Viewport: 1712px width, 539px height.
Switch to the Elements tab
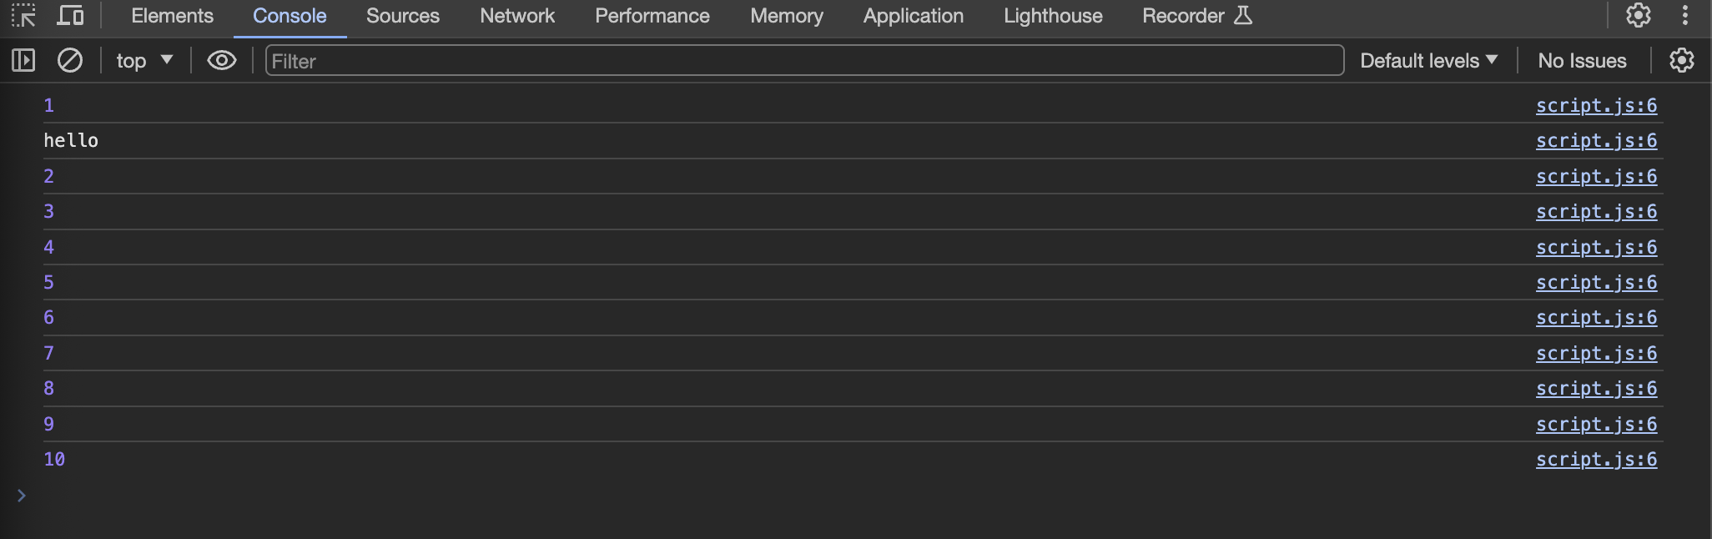(x=172, y=16)
